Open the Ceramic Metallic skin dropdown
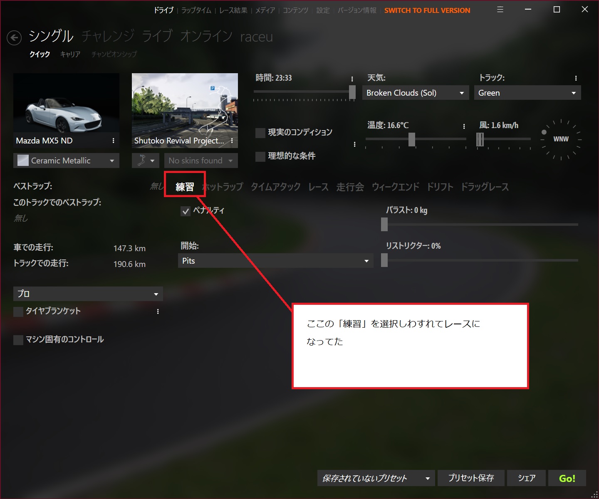Image resolution: width=599 pixels, height=499 pixels. click(x=66, y=161)
